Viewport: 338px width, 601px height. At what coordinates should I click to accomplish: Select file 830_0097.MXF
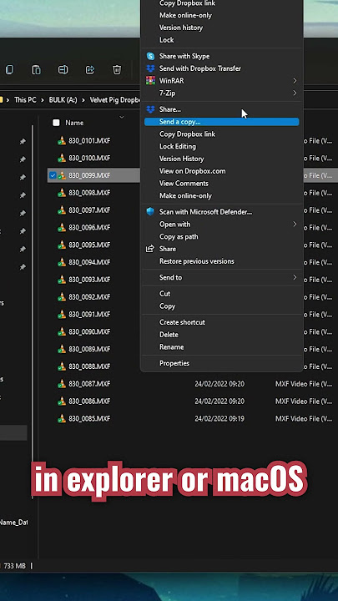[89, 210]
